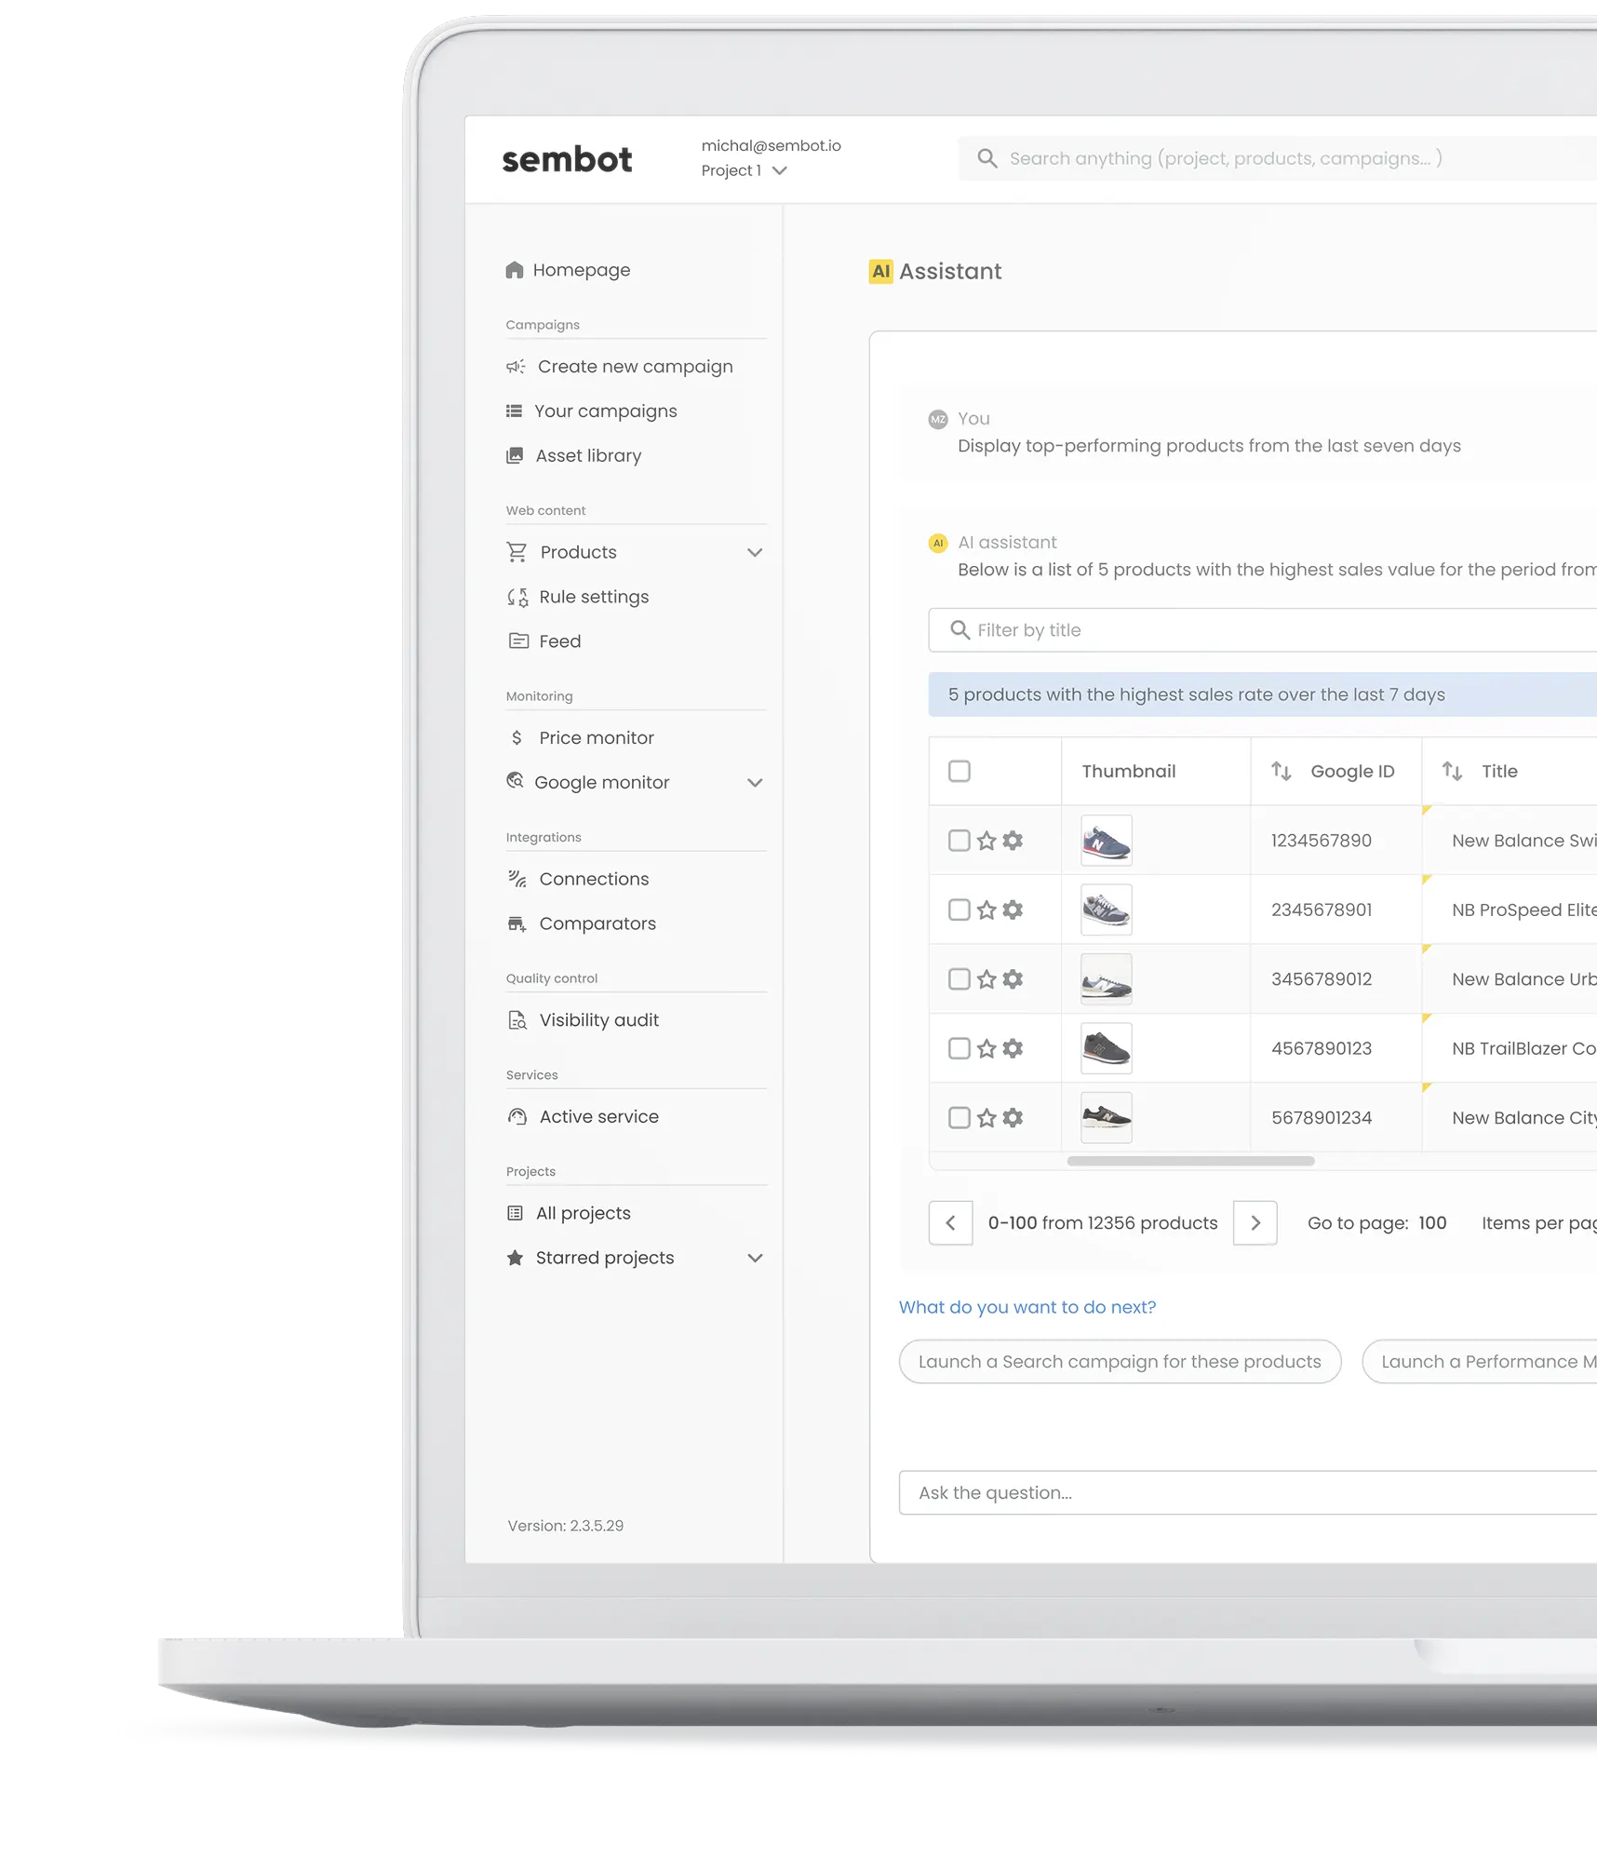Image resolution: width=1597 pixels, height=1860 pixels.
Task: Open thumbnail of NB ProSpeed Elite product
Action: coord(1106,910)
